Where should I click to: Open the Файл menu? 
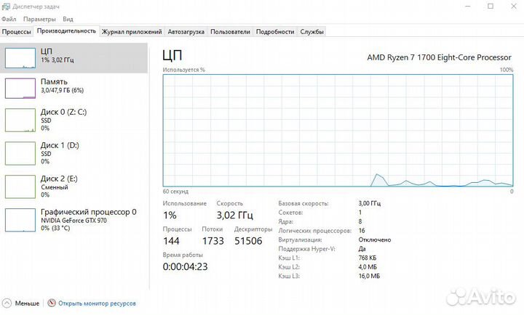click(9, 19)
